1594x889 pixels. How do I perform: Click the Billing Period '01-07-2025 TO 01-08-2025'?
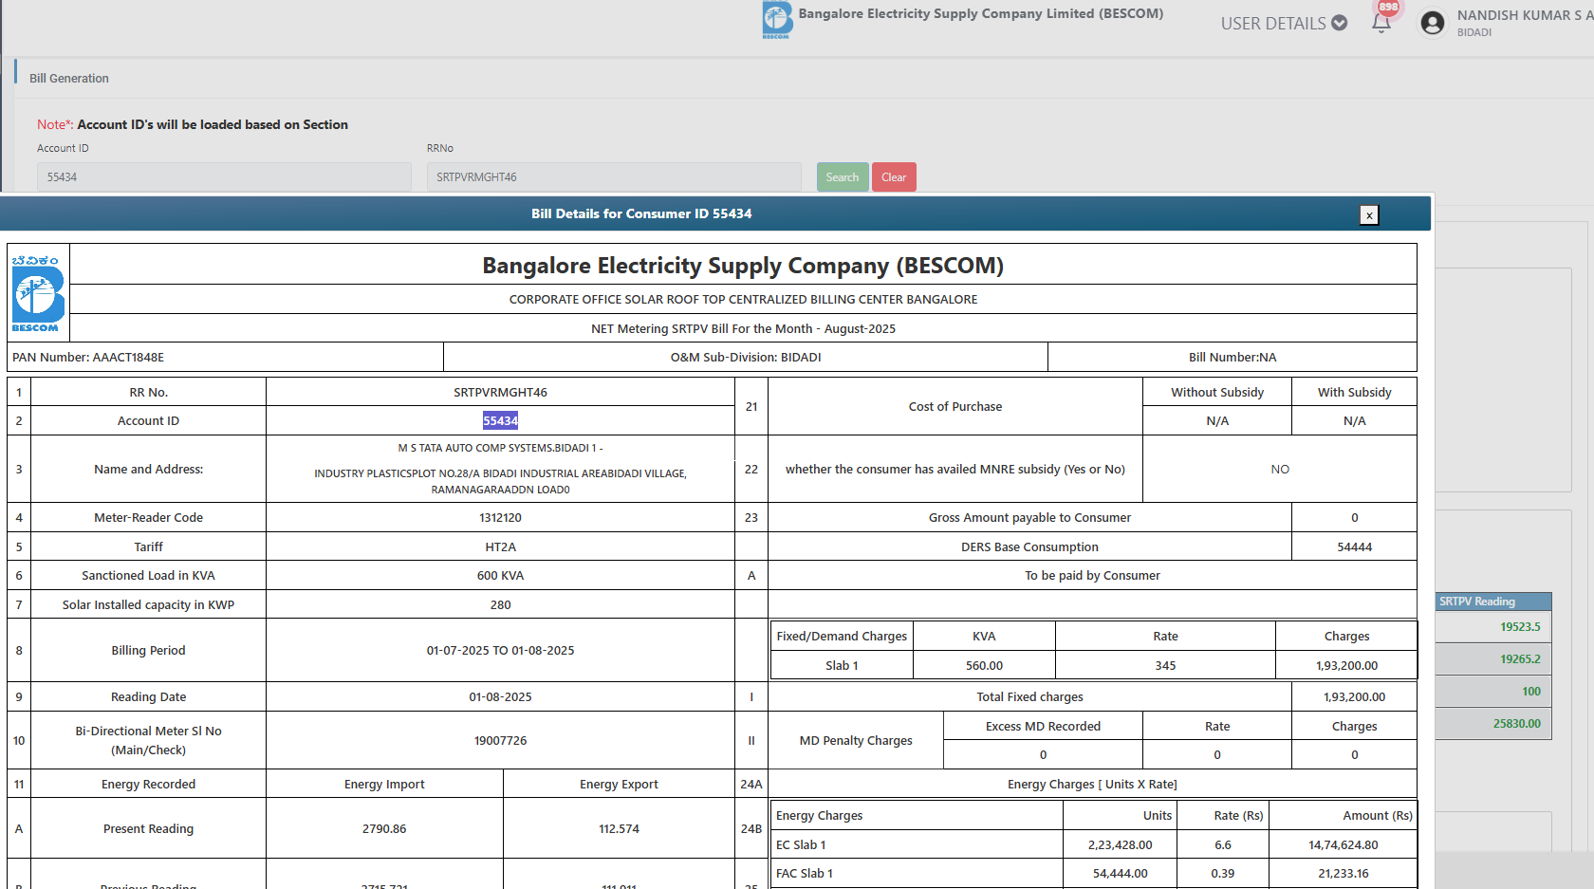pos(500,651)
